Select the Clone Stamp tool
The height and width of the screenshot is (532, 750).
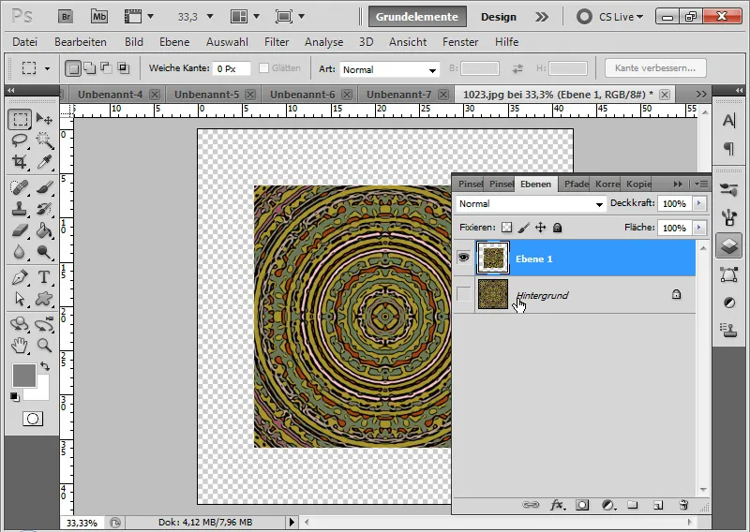[20, 209]
